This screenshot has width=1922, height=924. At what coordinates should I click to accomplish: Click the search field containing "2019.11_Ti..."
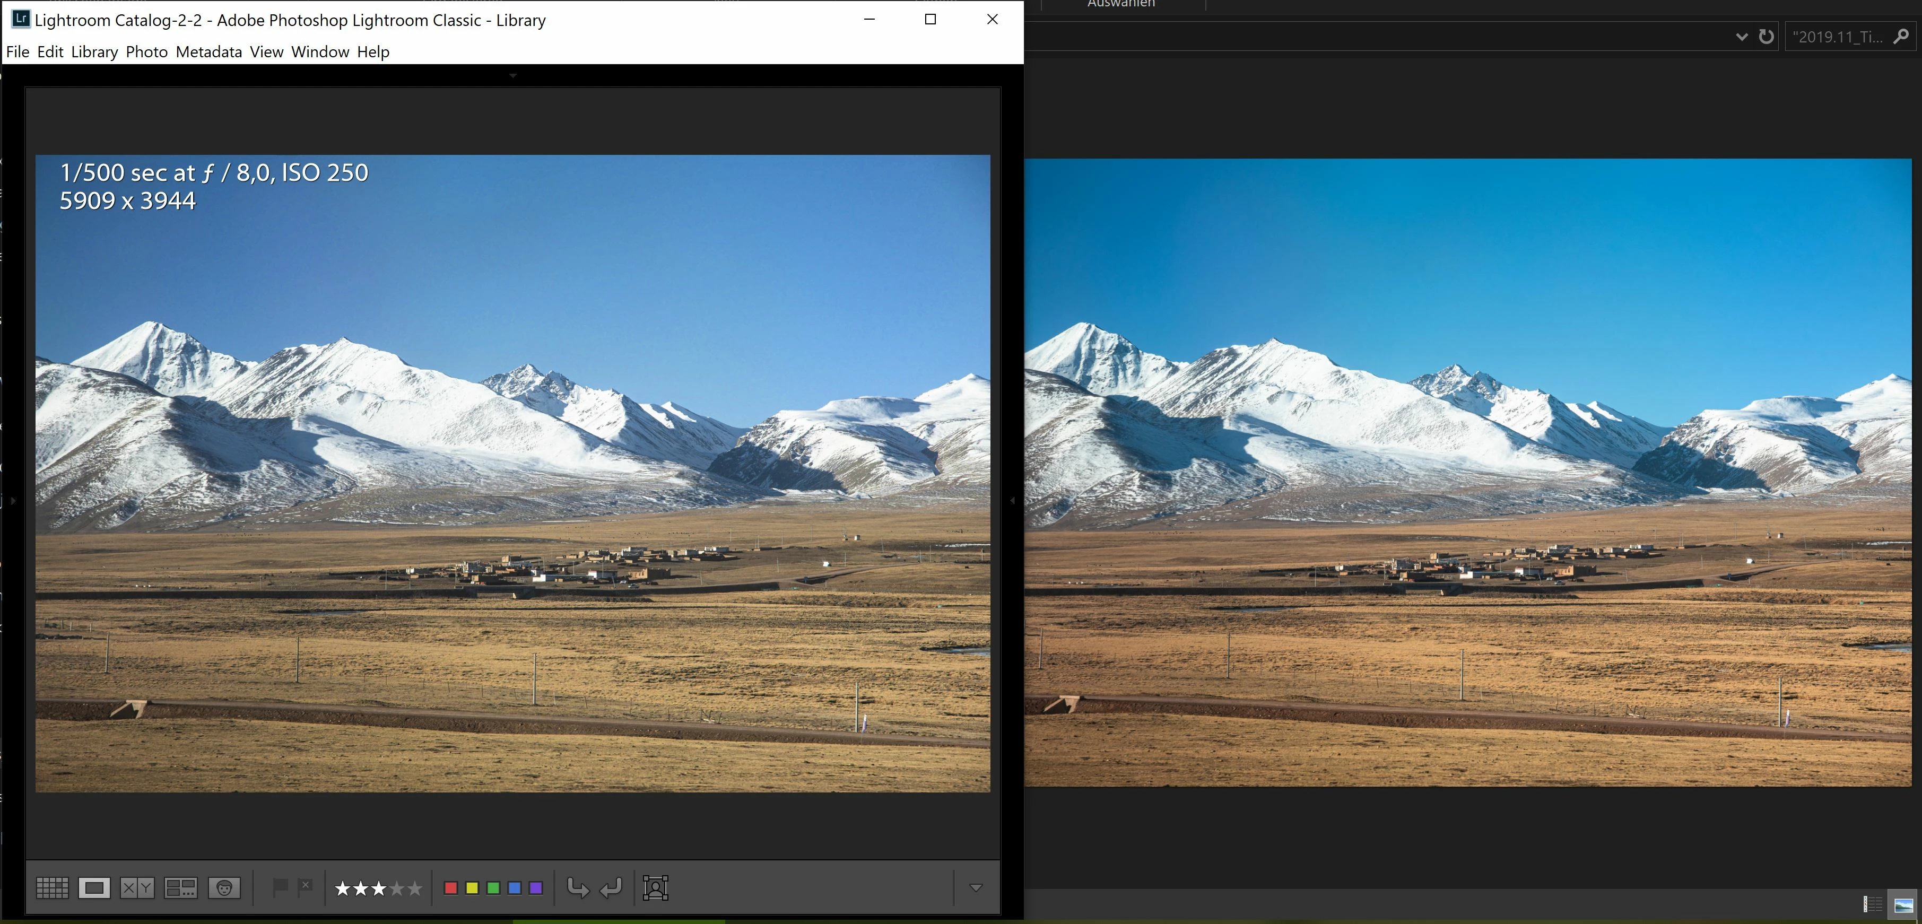pos(1837,37)
